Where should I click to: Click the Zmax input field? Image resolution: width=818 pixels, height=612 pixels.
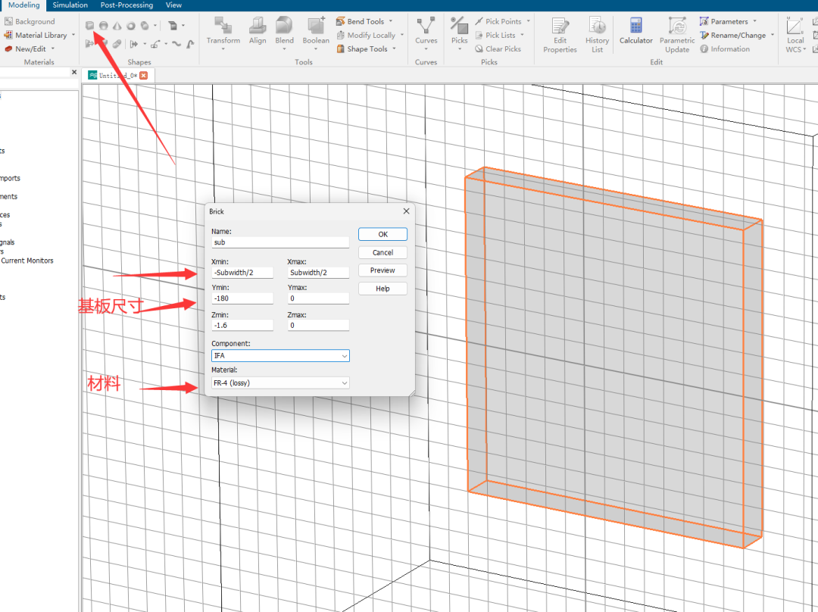(318, 326)
